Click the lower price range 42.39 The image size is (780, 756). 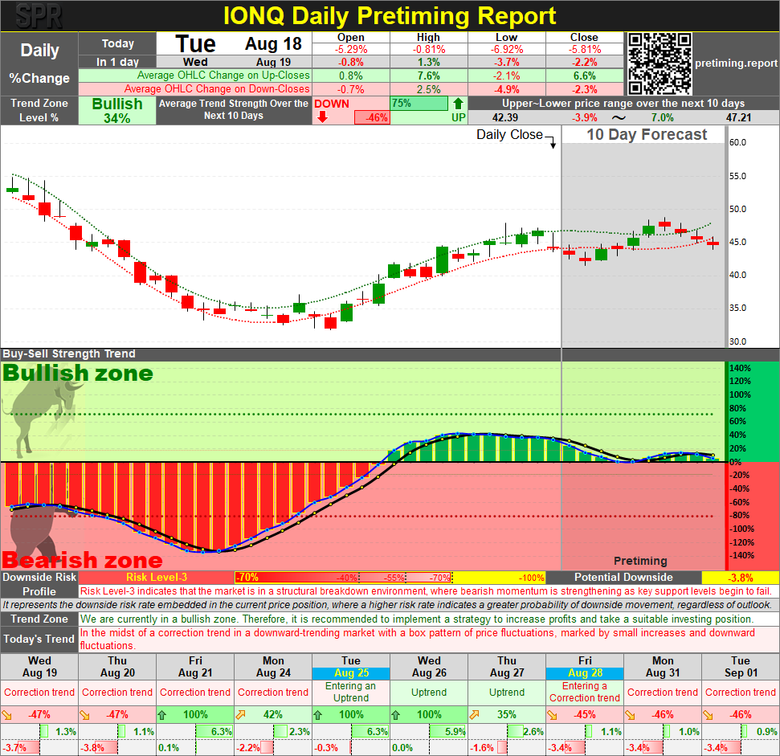[505, 118]
